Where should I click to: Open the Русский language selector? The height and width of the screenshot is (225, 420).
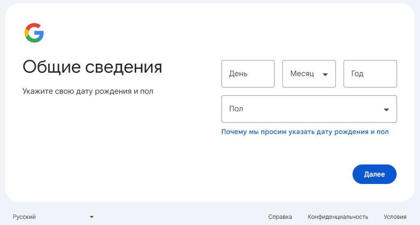[53, 217]
